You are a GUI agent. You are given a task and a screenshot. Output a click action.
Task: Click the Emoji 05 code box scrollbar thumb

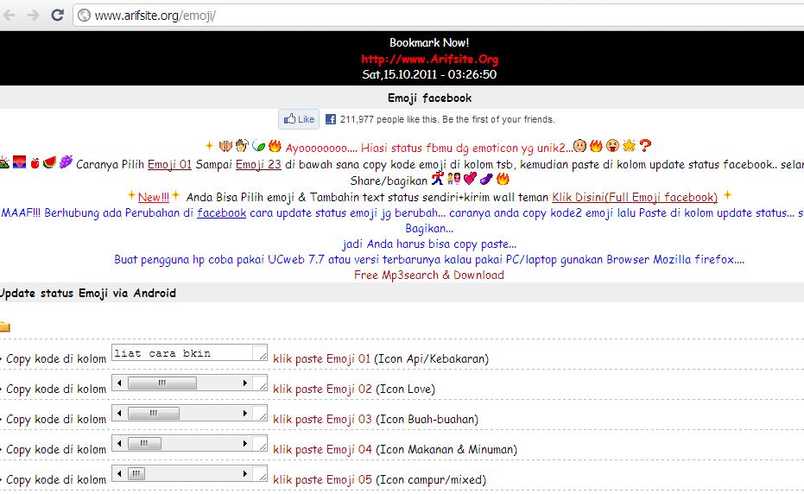click(136, 474)
